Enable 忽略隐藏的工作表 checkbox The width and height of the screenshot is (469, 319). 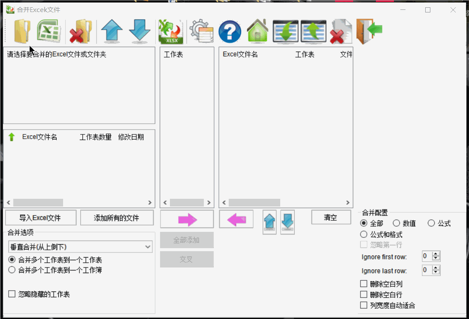pos(12,294)
